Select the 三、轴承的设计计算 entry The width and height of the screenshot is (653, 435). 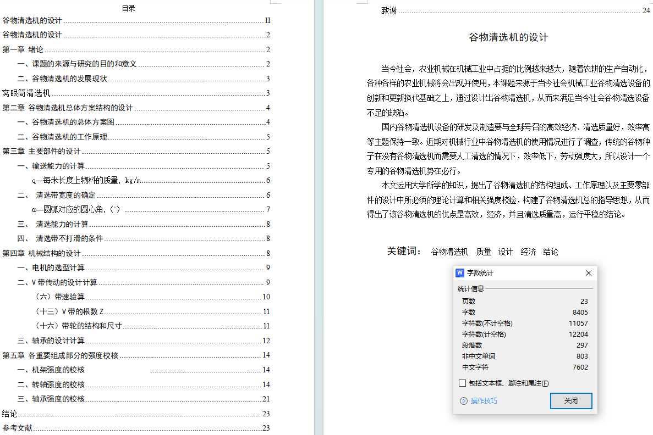(x=51, y=341)
